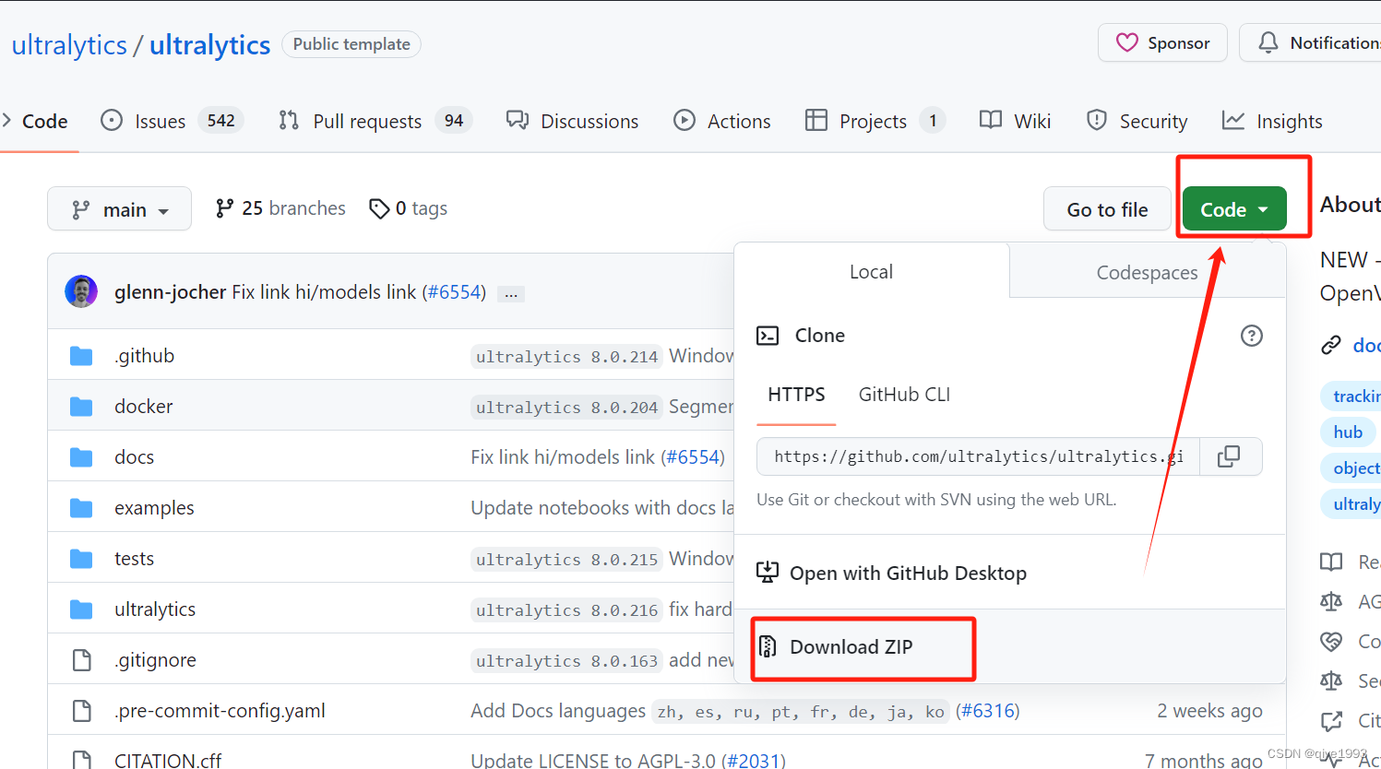Click the Download ZIP file icon
This screenshot has width=1381, height=769.
pyautogui.click(x=768, y=646)
